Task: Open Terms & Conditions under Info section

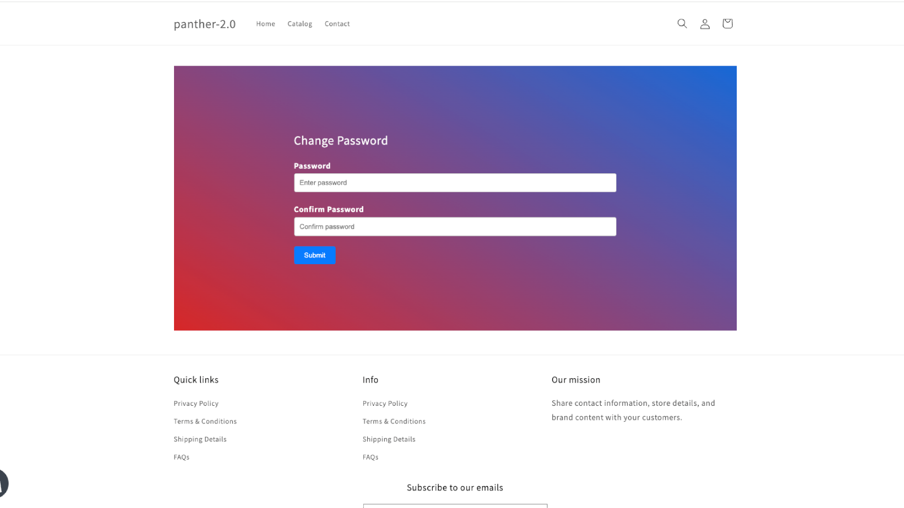Action: pos(394,421)
